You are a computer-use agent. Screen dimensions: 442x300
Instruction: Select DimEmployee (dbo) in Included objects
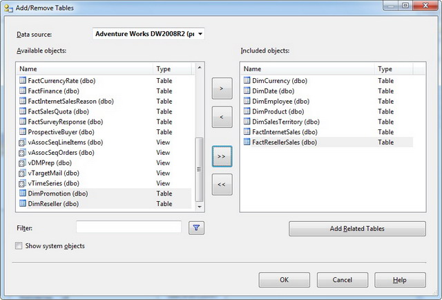[327, 101]
